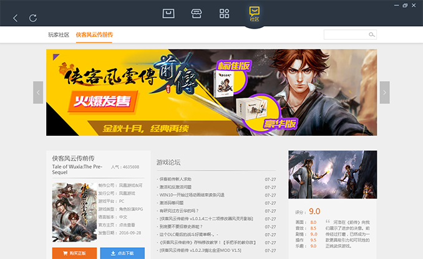The image size is (423, 259).
Task: Open the game library box icon
Action: [168, 14]
